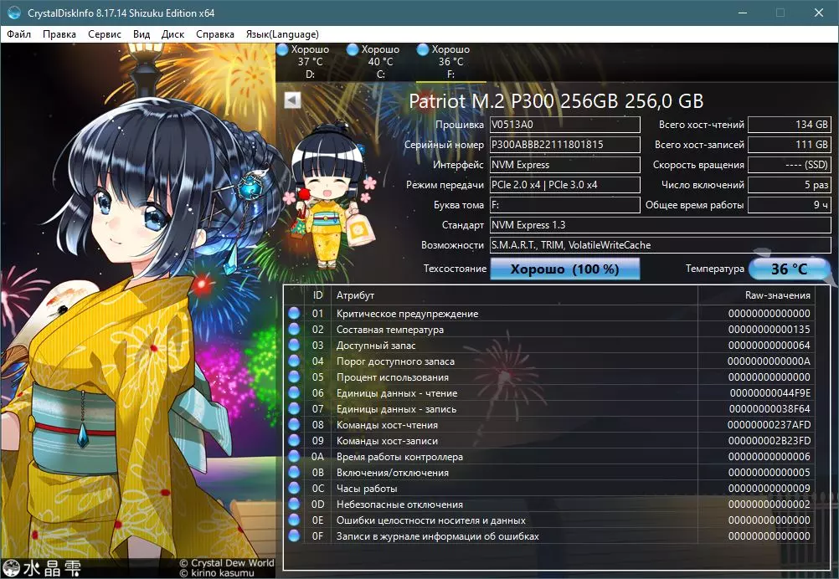This screenshot has width=839, height=579.
Task: Click the disk title Patriot M.2 P300 256GB
Action: click(556, 100)
